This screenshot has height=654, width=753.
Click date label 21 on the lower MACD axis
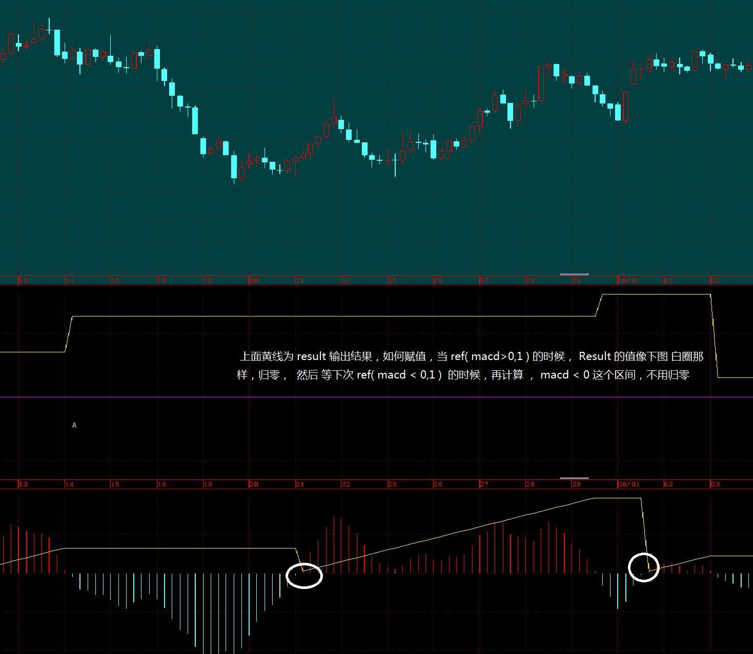click(x=300, y=484)
